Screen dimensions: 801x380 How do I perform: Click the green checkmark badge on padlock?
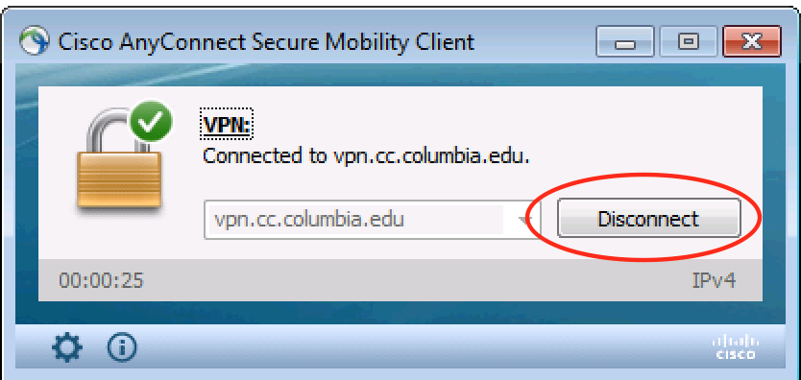click(151, 122)
